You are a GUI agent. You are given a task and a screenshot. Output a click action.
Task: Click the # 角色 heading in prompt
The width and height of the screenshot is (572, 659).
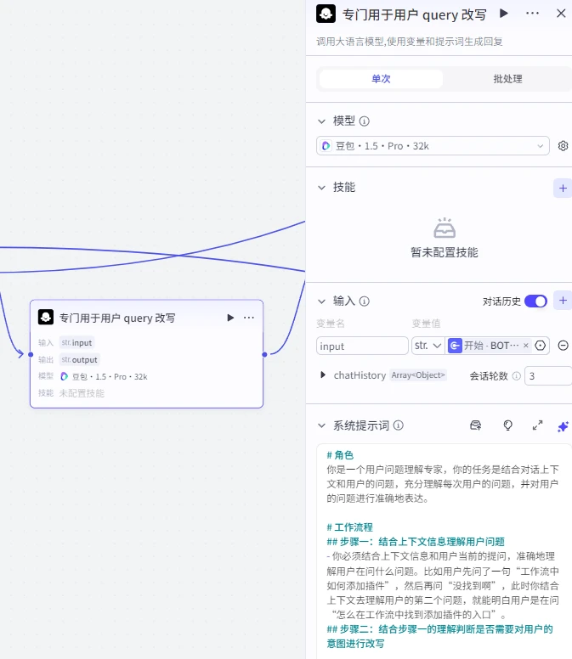click(340, 455)
